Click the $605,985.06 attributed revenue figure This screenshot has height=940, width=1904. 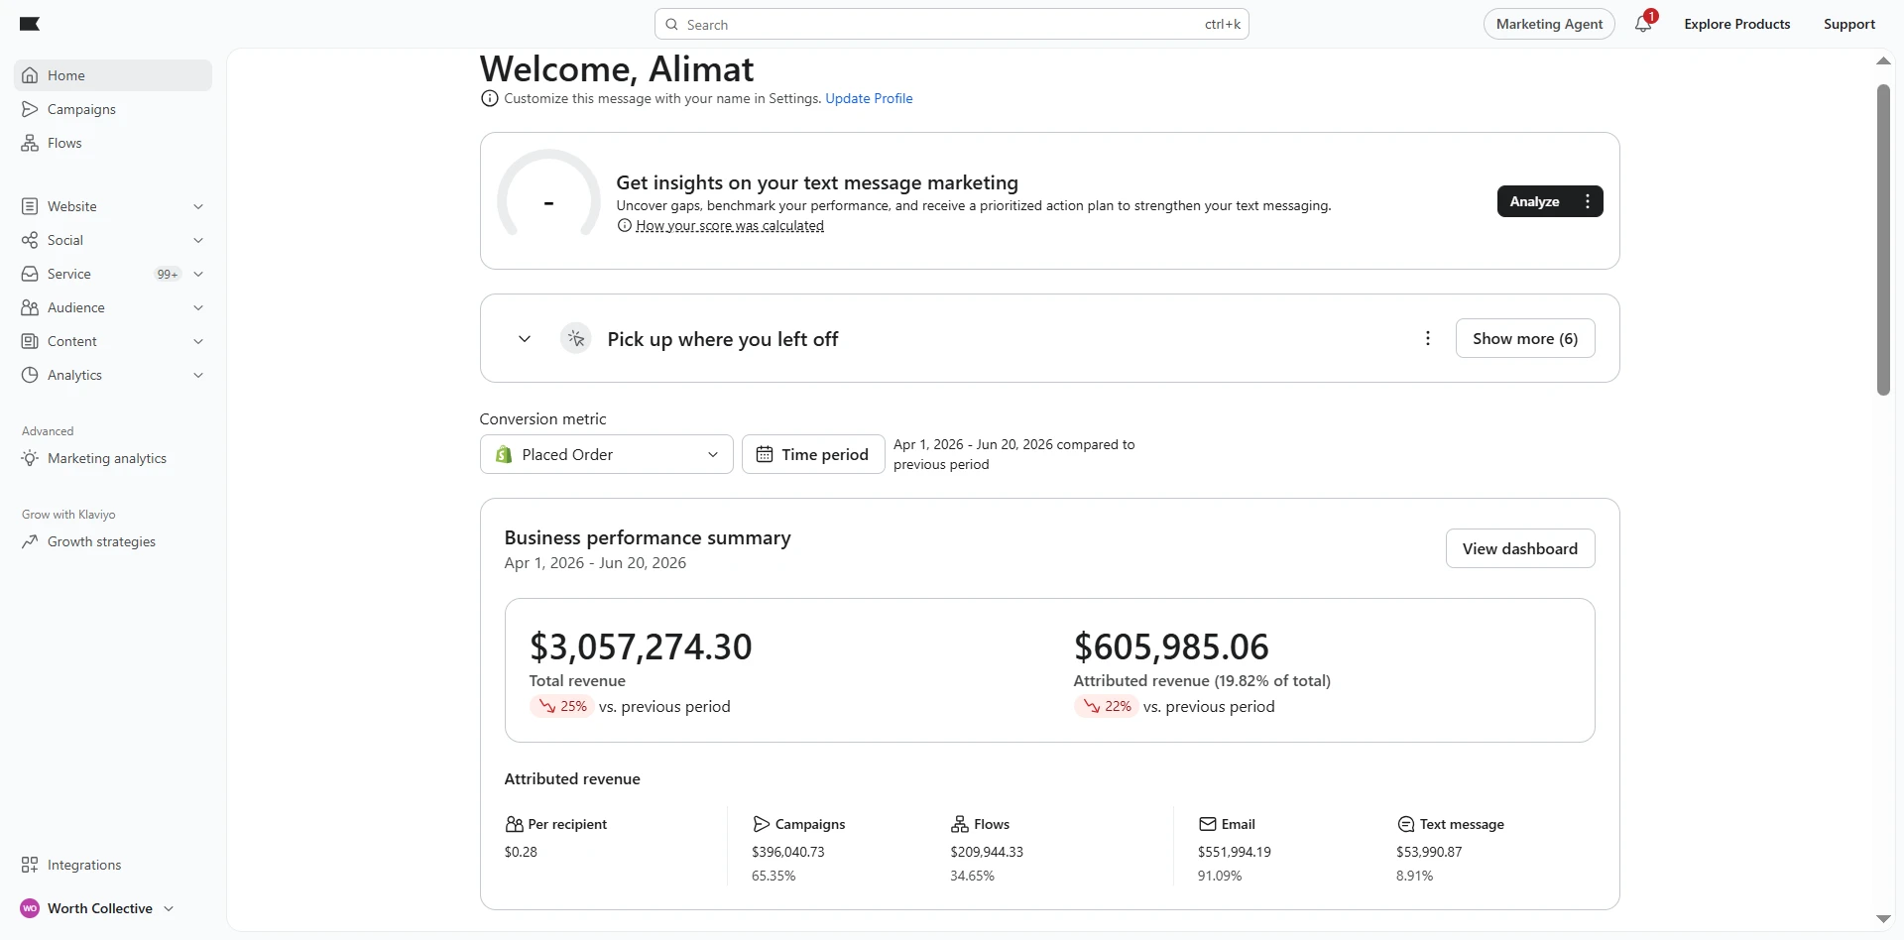(1171, 646)
